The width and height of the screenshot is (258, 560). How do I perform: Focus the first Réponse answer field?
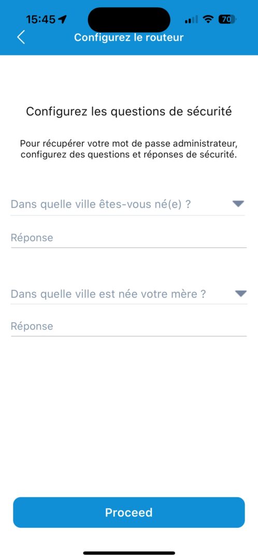[128, 237]
